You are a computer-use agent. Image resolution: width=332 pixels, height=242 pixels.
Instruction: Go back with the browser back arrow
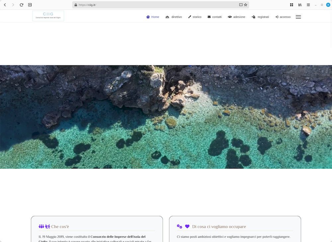click(x=5, y=5)
